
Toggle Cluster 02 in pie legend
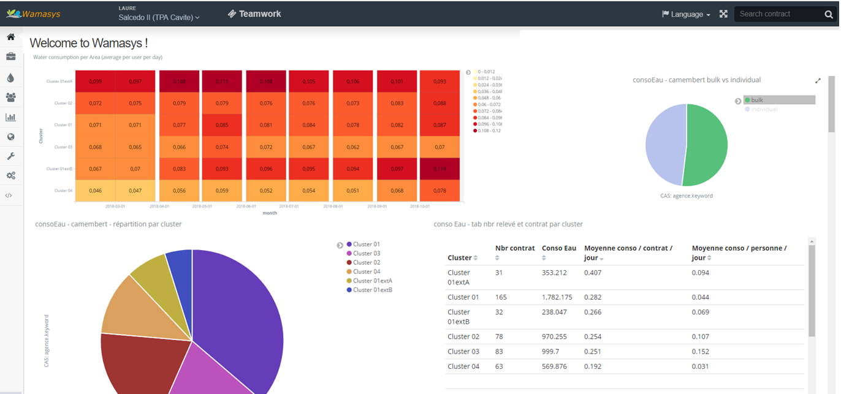tap(363, 262)
